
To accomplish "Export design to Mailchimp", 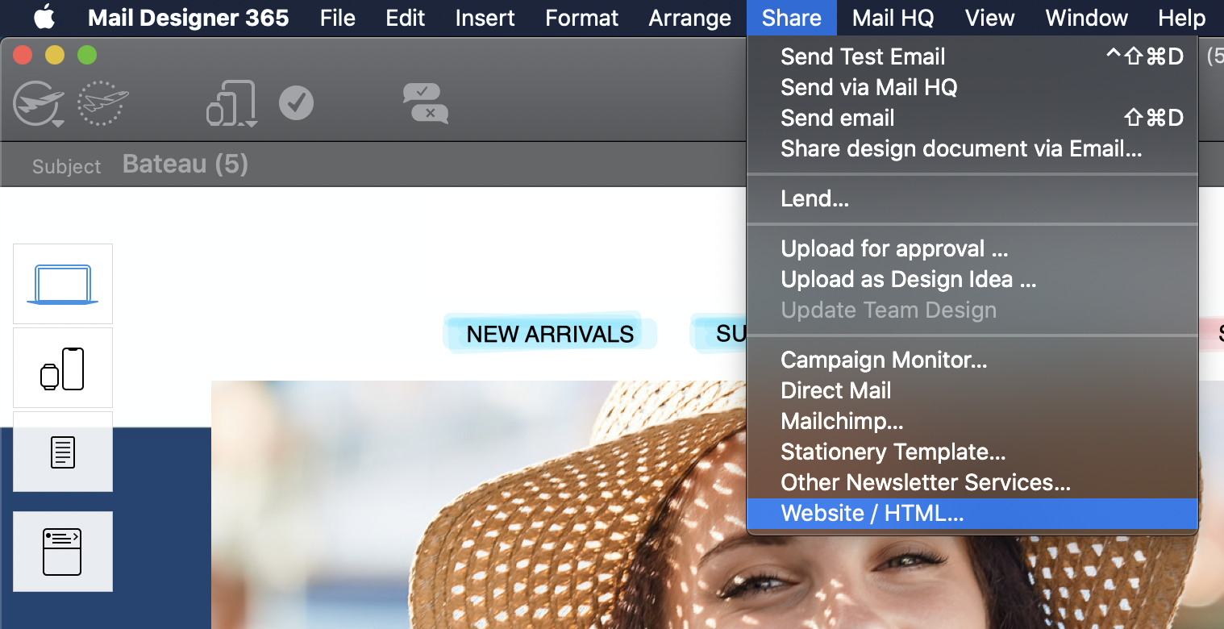I will click(972, 421).
